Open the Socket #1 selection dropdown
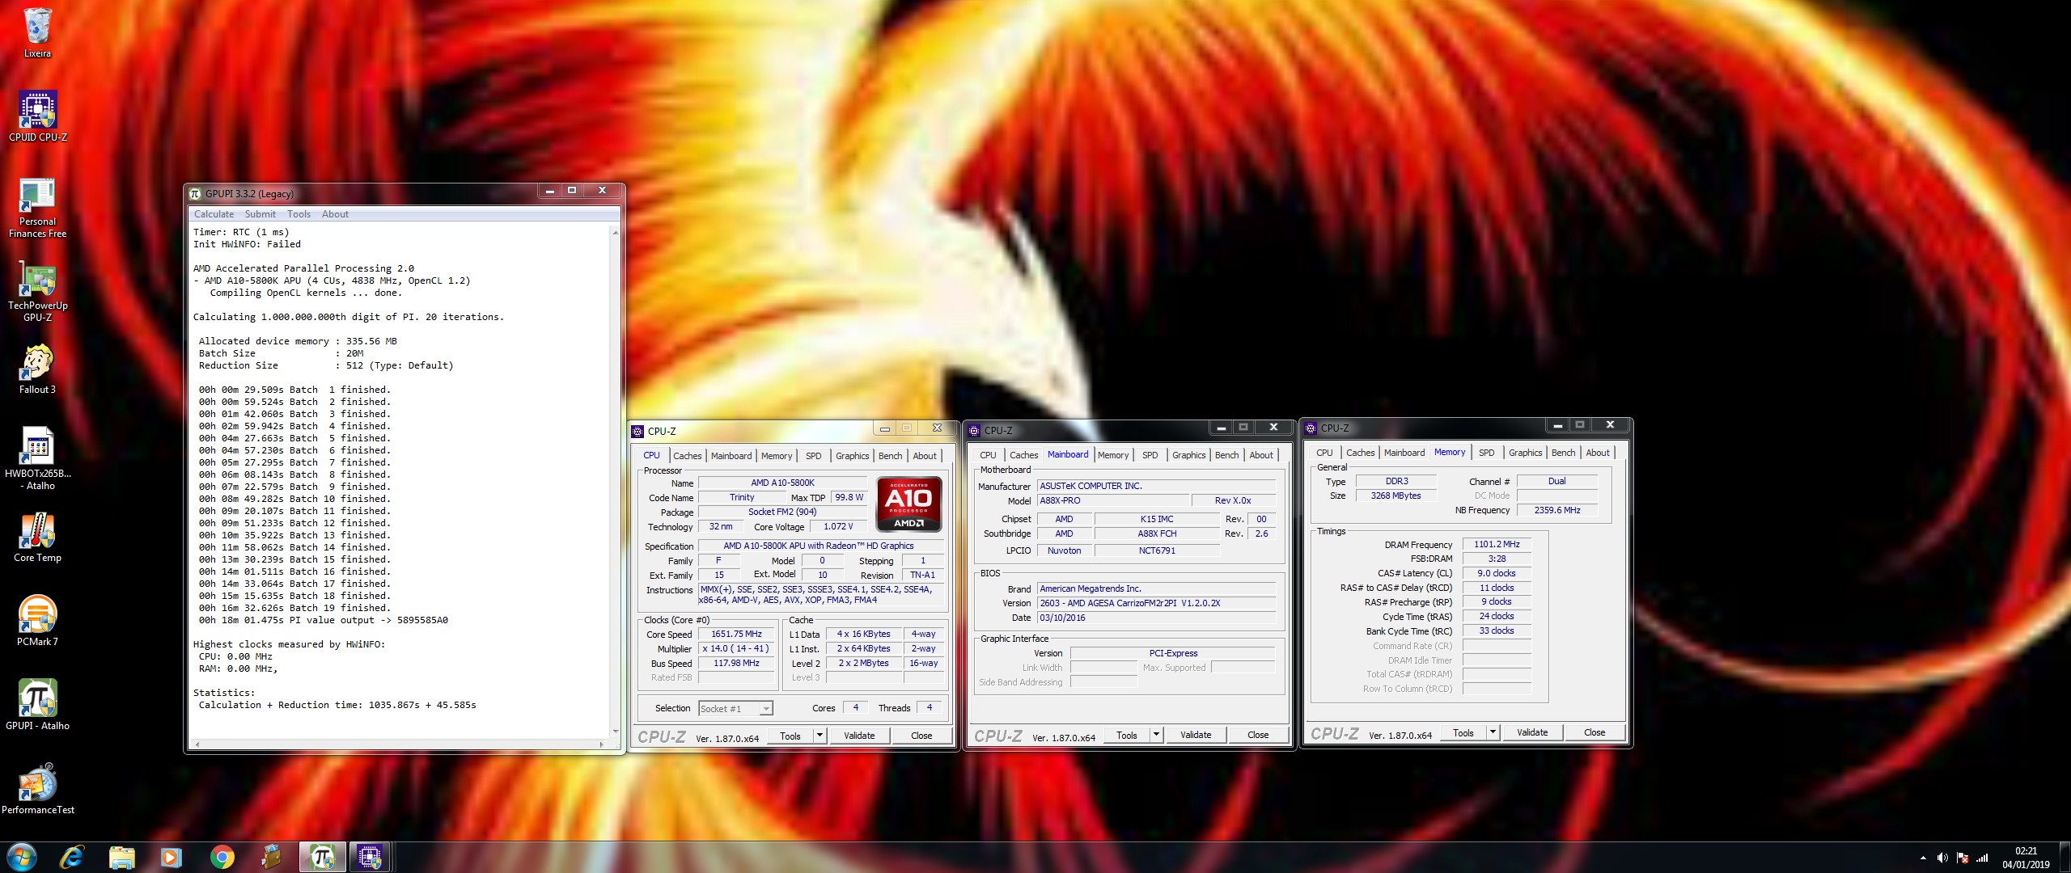2071x873 pixels. pyautogui.click(x=735, y=709)
